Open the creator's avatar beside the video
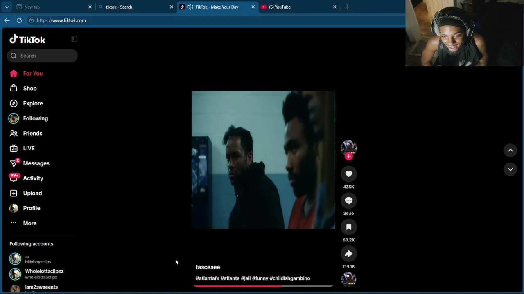 point(349,147)
